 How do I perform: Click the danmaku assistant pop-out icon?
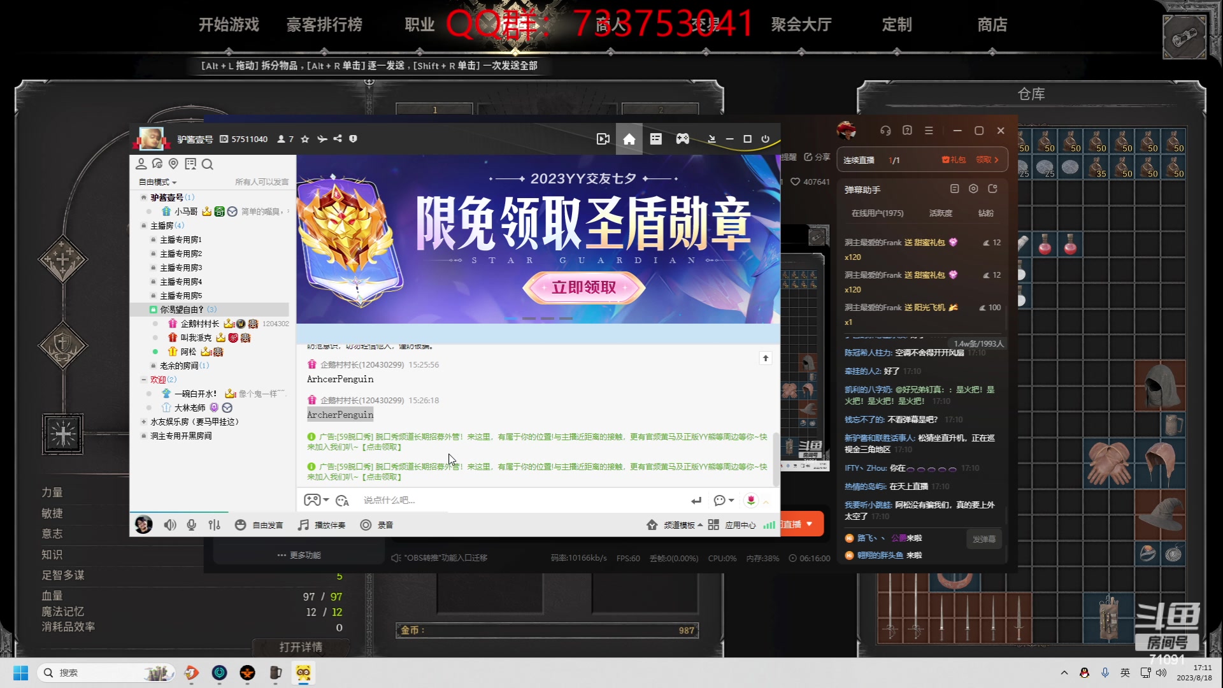[x=992, y=189]
